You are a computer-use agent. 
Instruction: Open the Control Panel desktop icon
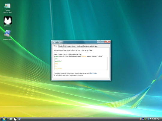[x=7, y=35]
